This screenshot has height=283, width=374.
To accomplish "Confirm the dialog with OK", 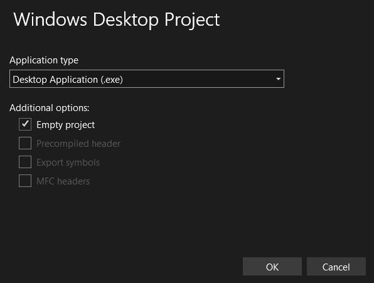I will click(272, 267).
